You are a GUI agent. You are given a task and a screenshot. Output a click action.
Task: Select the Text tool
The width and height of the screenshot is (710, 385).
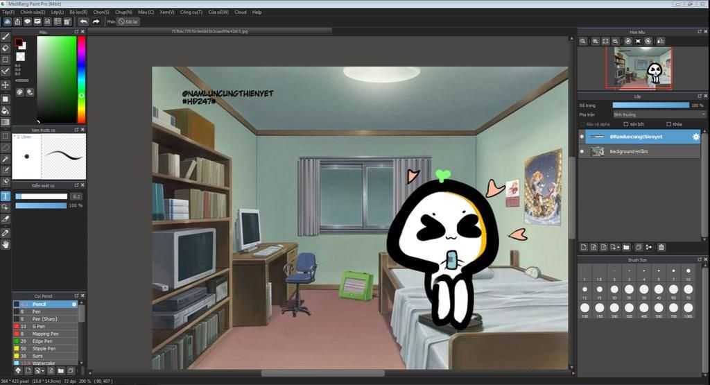6,196
